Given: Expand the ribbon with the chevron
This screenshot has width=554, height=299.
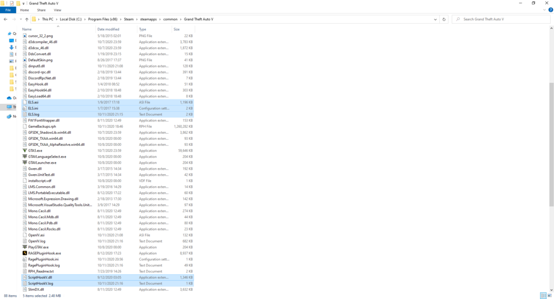Looking at the screenshot, I should (x=545, y=10).
